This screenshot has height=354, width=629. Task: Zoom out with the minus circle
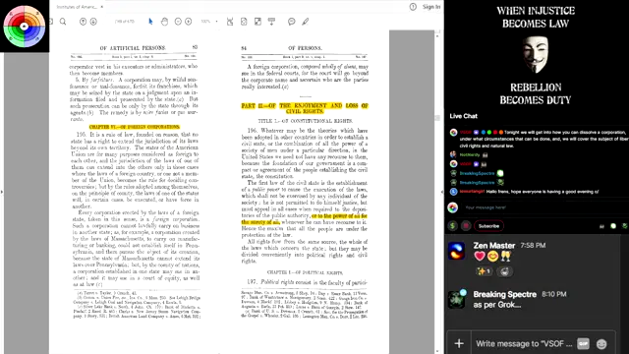tap(178, 22)
